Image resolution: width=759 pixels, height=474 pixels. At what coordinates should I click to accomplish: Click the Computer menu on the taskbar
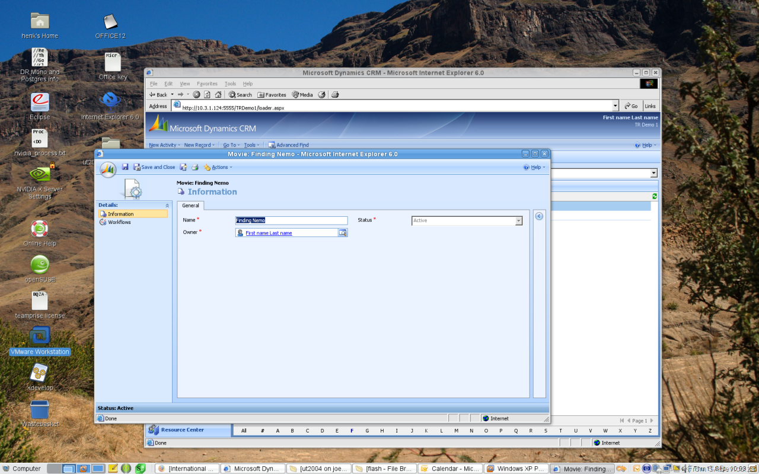[21, 469]
